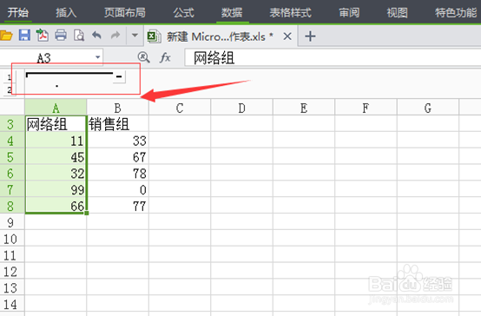481x316 pixels.
Task: Click cell with value 11
Action: tap(56, 141)
